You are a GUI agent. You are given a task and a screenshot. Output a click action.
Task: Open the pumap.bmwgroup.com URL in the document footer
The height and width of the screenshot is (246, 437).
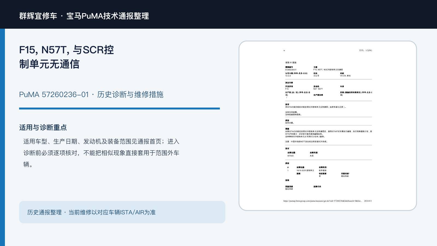click(x=323, y=201)
